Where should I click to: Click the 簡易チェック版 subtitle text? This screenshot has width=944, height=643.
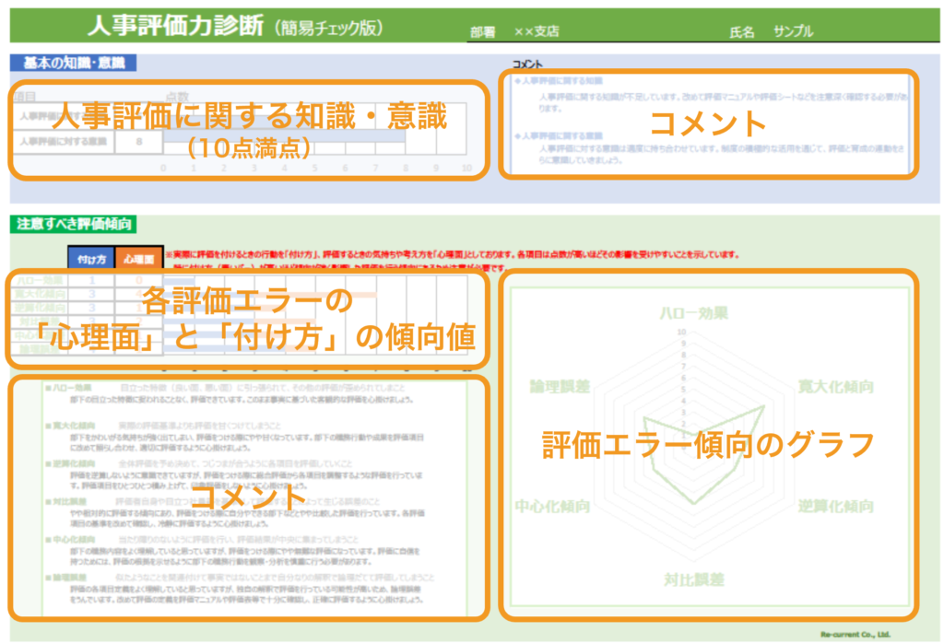coord(328,29)
